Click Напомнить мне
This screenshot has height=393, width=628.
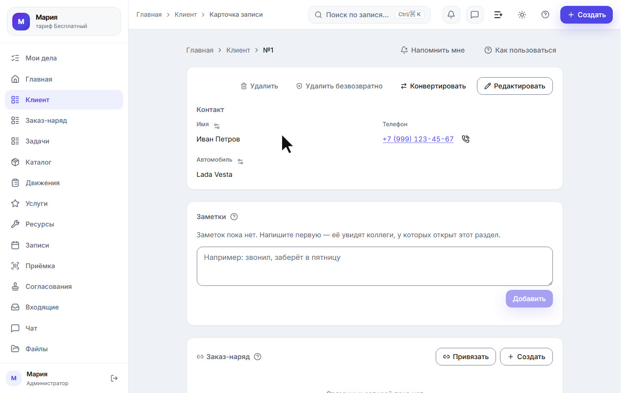[433, 50]
